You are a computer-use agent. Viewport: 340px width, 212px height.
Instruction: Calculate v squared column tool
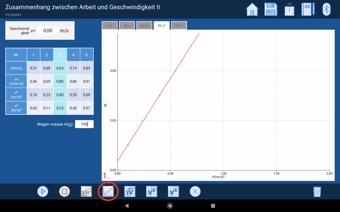tap(152, 192)
